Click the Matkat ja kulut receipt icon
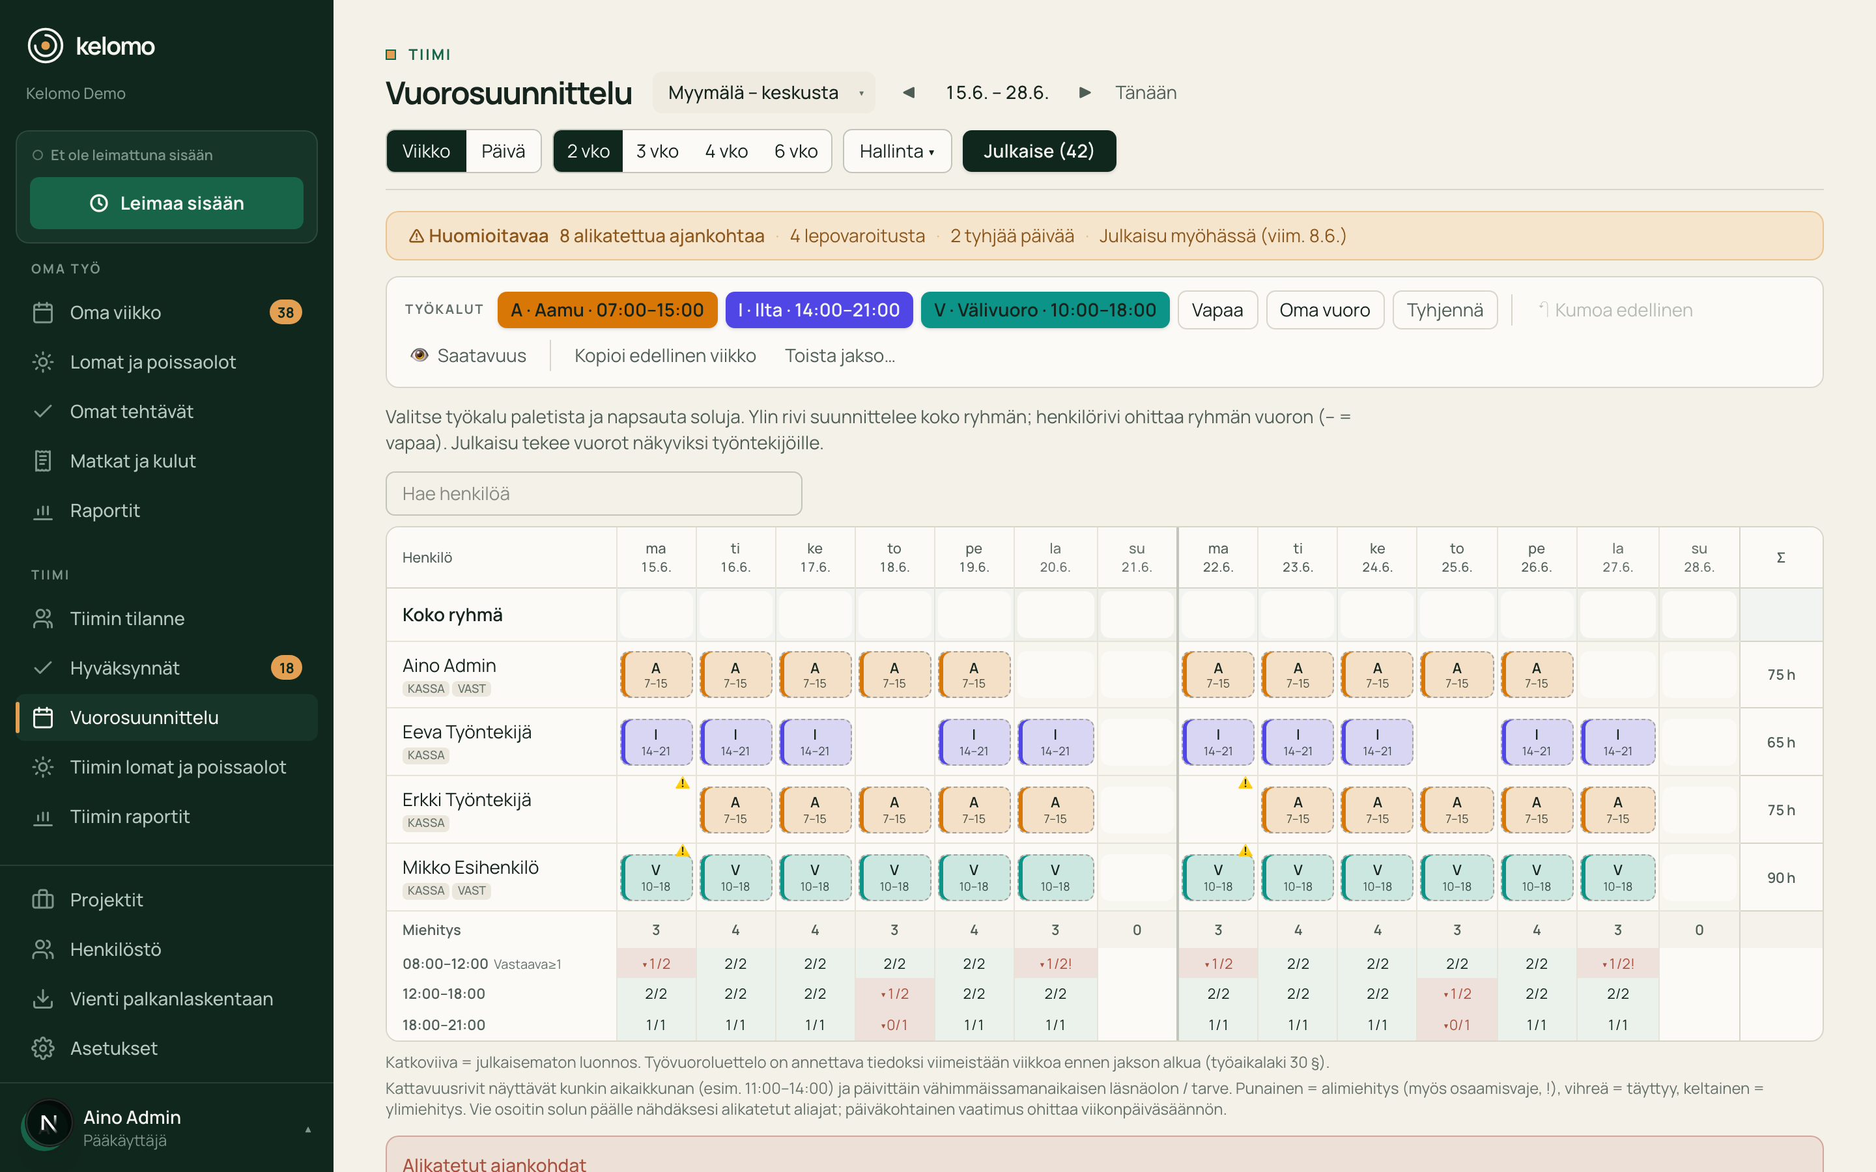Image resolution: width=1876 pixels, height=1172 pixels. coord(42,461)
